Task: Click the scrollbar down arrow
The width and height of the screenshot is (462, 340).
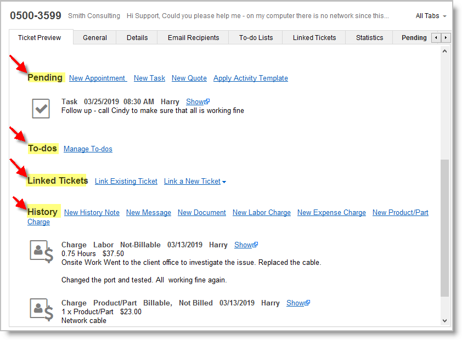Action: [x=444, y=321]
